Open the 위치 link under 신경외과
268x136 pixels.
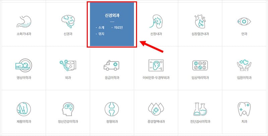coord(101,34)
